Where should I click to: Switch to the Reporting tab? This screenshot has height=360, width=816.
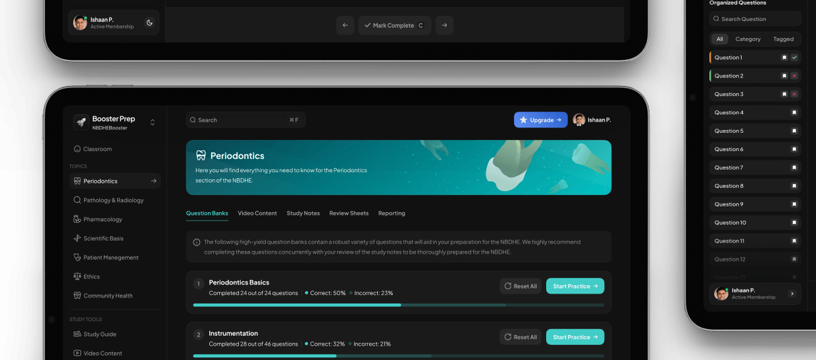click(x=392, y=213)
